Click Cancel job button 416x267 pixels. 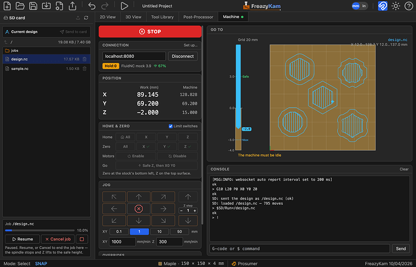[58, 239]
